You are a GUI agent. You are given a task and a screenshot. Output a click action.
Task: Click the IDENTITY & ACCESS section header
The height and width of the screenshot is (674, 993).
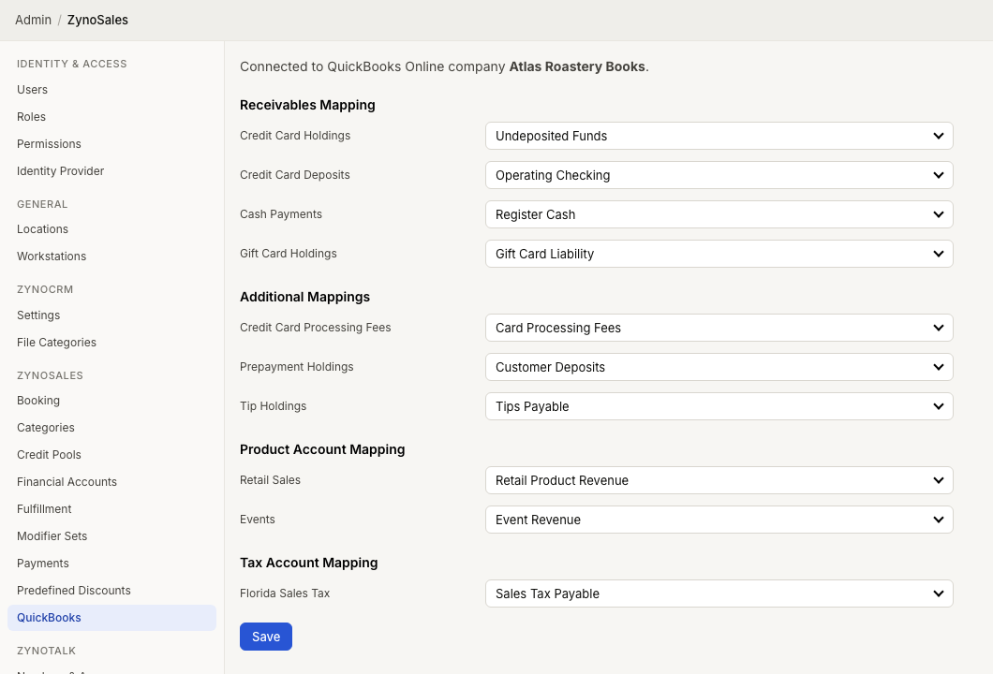pos(71,64)
